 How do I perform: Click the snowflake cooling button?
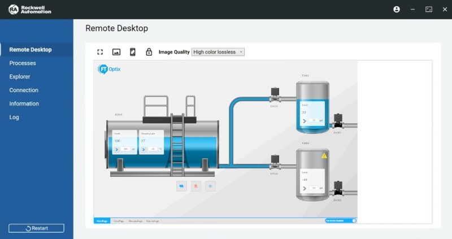211,185
